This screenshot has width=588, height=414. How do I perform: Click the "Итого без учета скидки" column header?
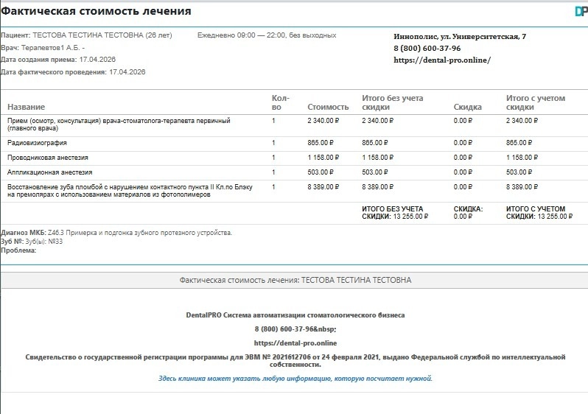pos(392,102)
